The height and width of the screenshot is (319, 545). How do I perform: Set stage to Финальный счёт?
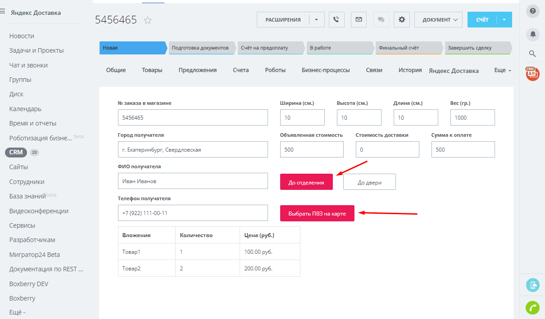409,48
